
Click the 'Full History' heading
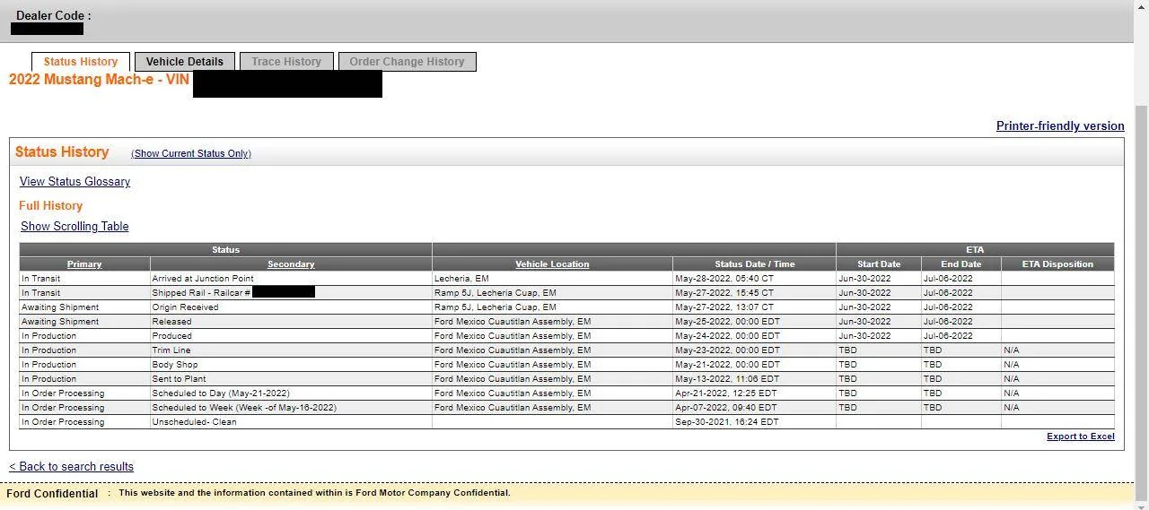click(50, 206)
